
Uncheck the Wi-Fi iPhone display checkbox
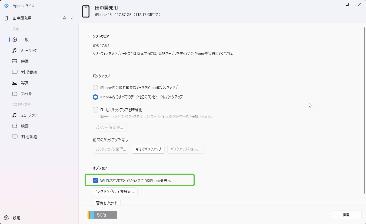point(95,181)
